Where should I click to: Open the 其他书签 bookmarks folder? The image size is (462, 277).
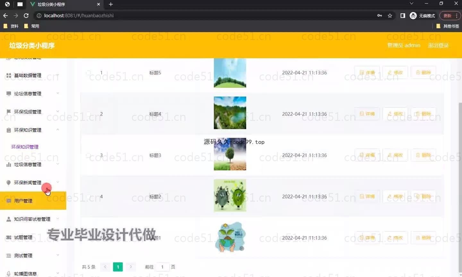(448, 26)
